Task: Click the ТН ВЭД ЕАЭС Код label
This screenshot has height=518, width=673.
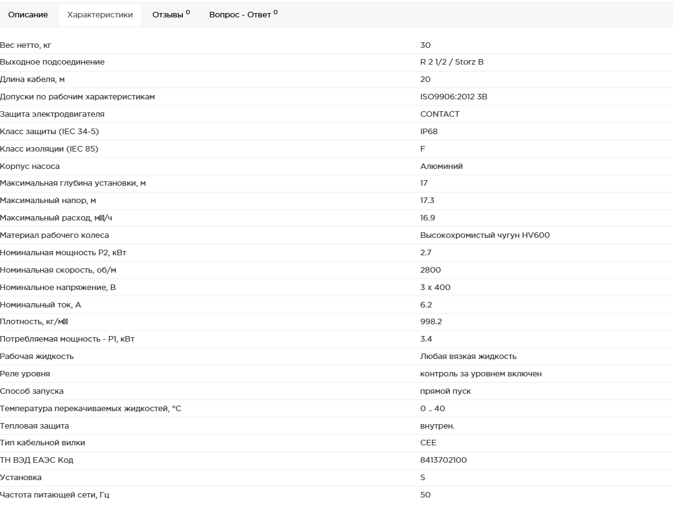Action: [x=37, y=460]
